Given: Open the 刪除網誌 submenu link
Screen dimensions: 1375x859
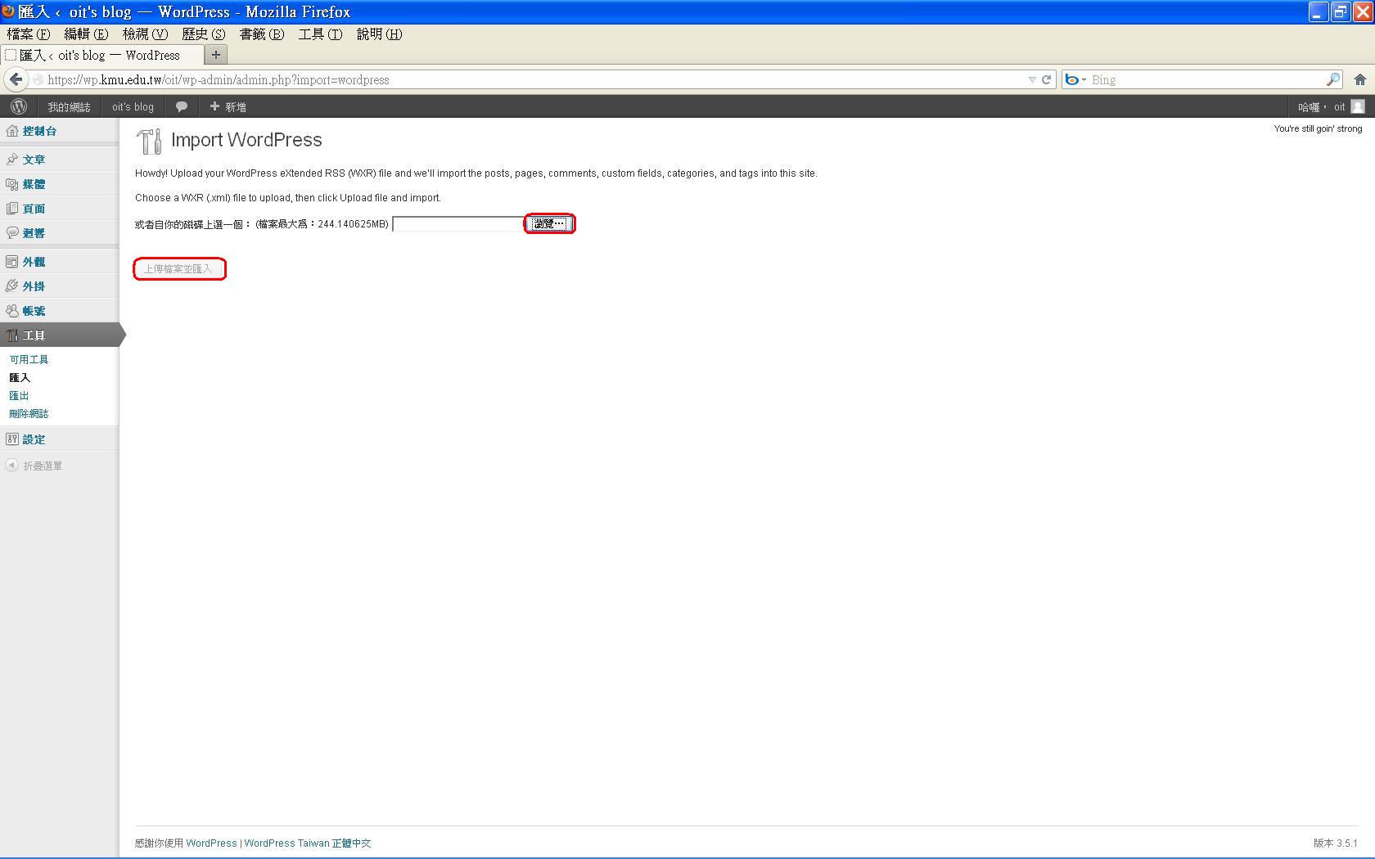Looking at the screenshot, I should (x=29, y=413).
